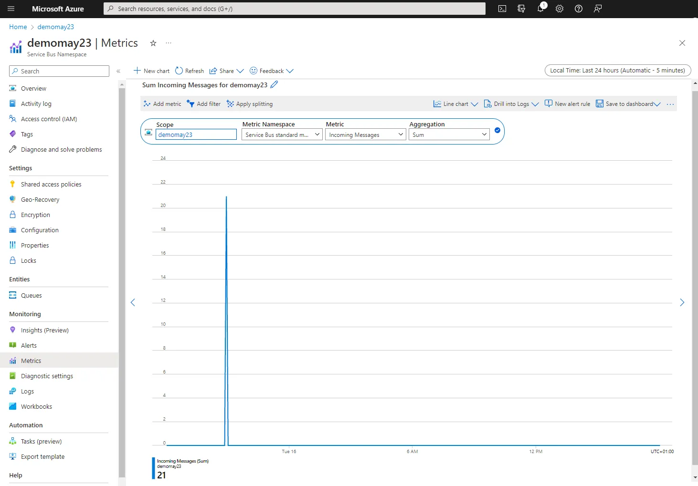
Task: Open the portal settings gear
Action: 560,9
